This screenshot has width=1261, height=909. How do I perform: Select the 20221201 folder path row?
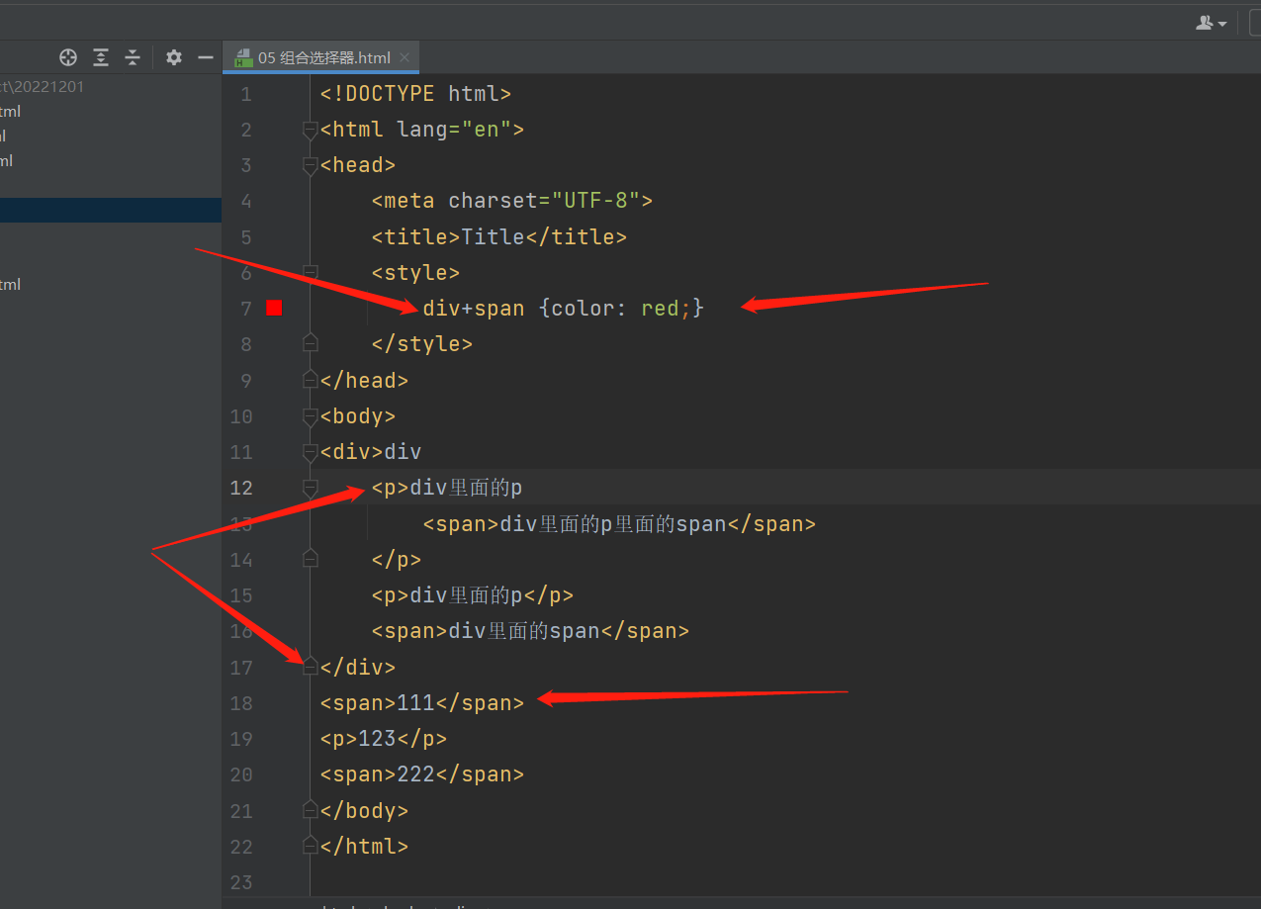click(x=111, y=86)
